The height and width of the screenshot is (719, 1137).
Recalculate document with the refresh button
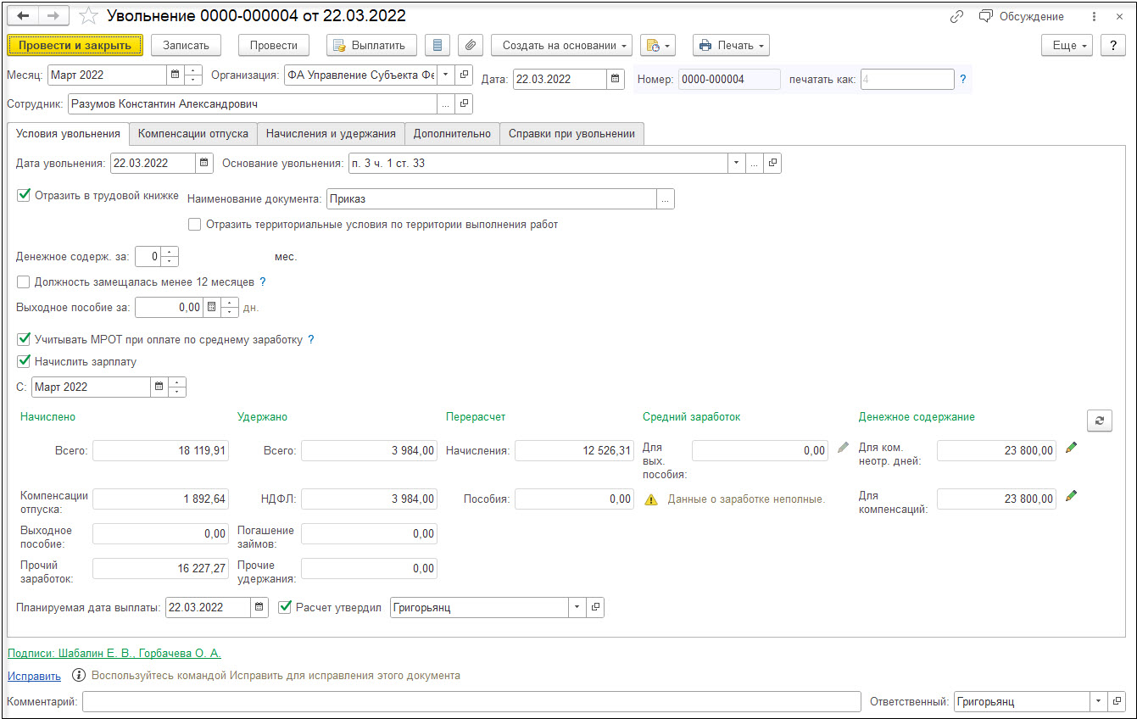[1100, 421]
